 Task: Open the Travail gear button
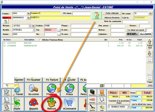pos(19,90)
